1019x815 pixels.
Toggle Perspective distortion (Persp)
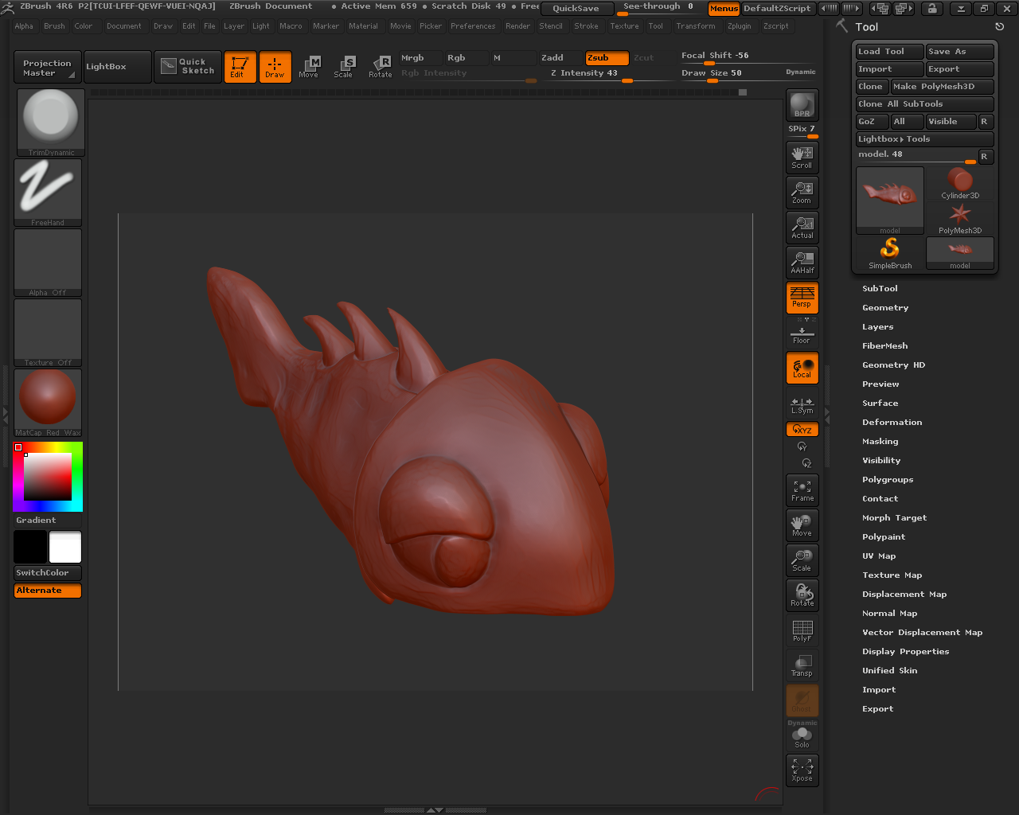(802, 297)
